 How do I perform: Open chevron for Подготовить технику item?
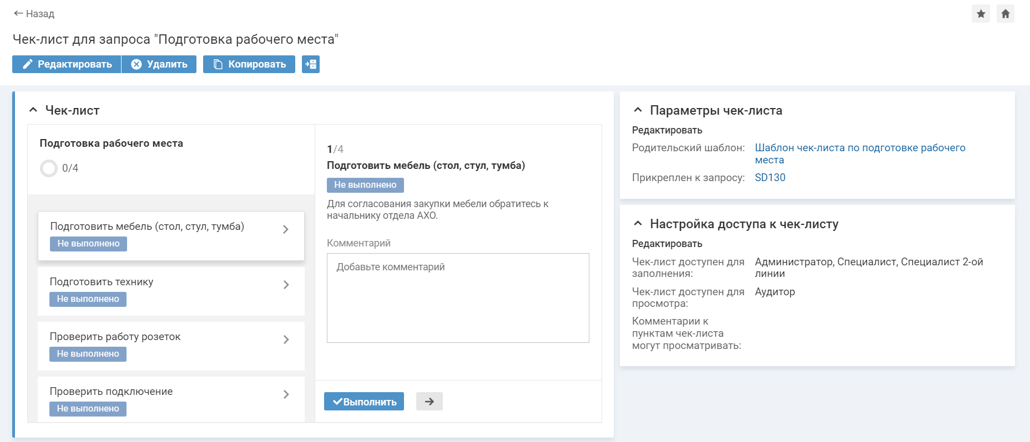pyautogui.click(x=286, y=285)
